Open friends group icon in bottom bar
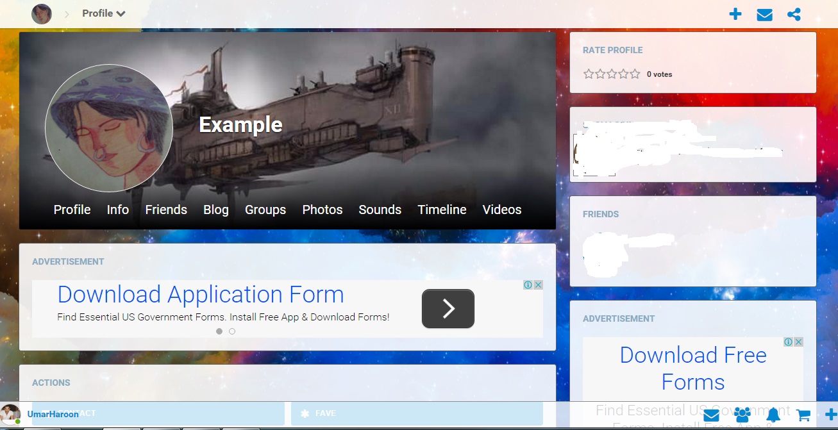The width and height of the screenshot is (838, 430). tap(742, 415)
